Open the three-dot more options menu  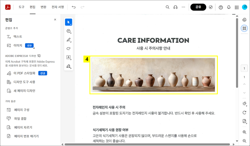pos(183,7)
